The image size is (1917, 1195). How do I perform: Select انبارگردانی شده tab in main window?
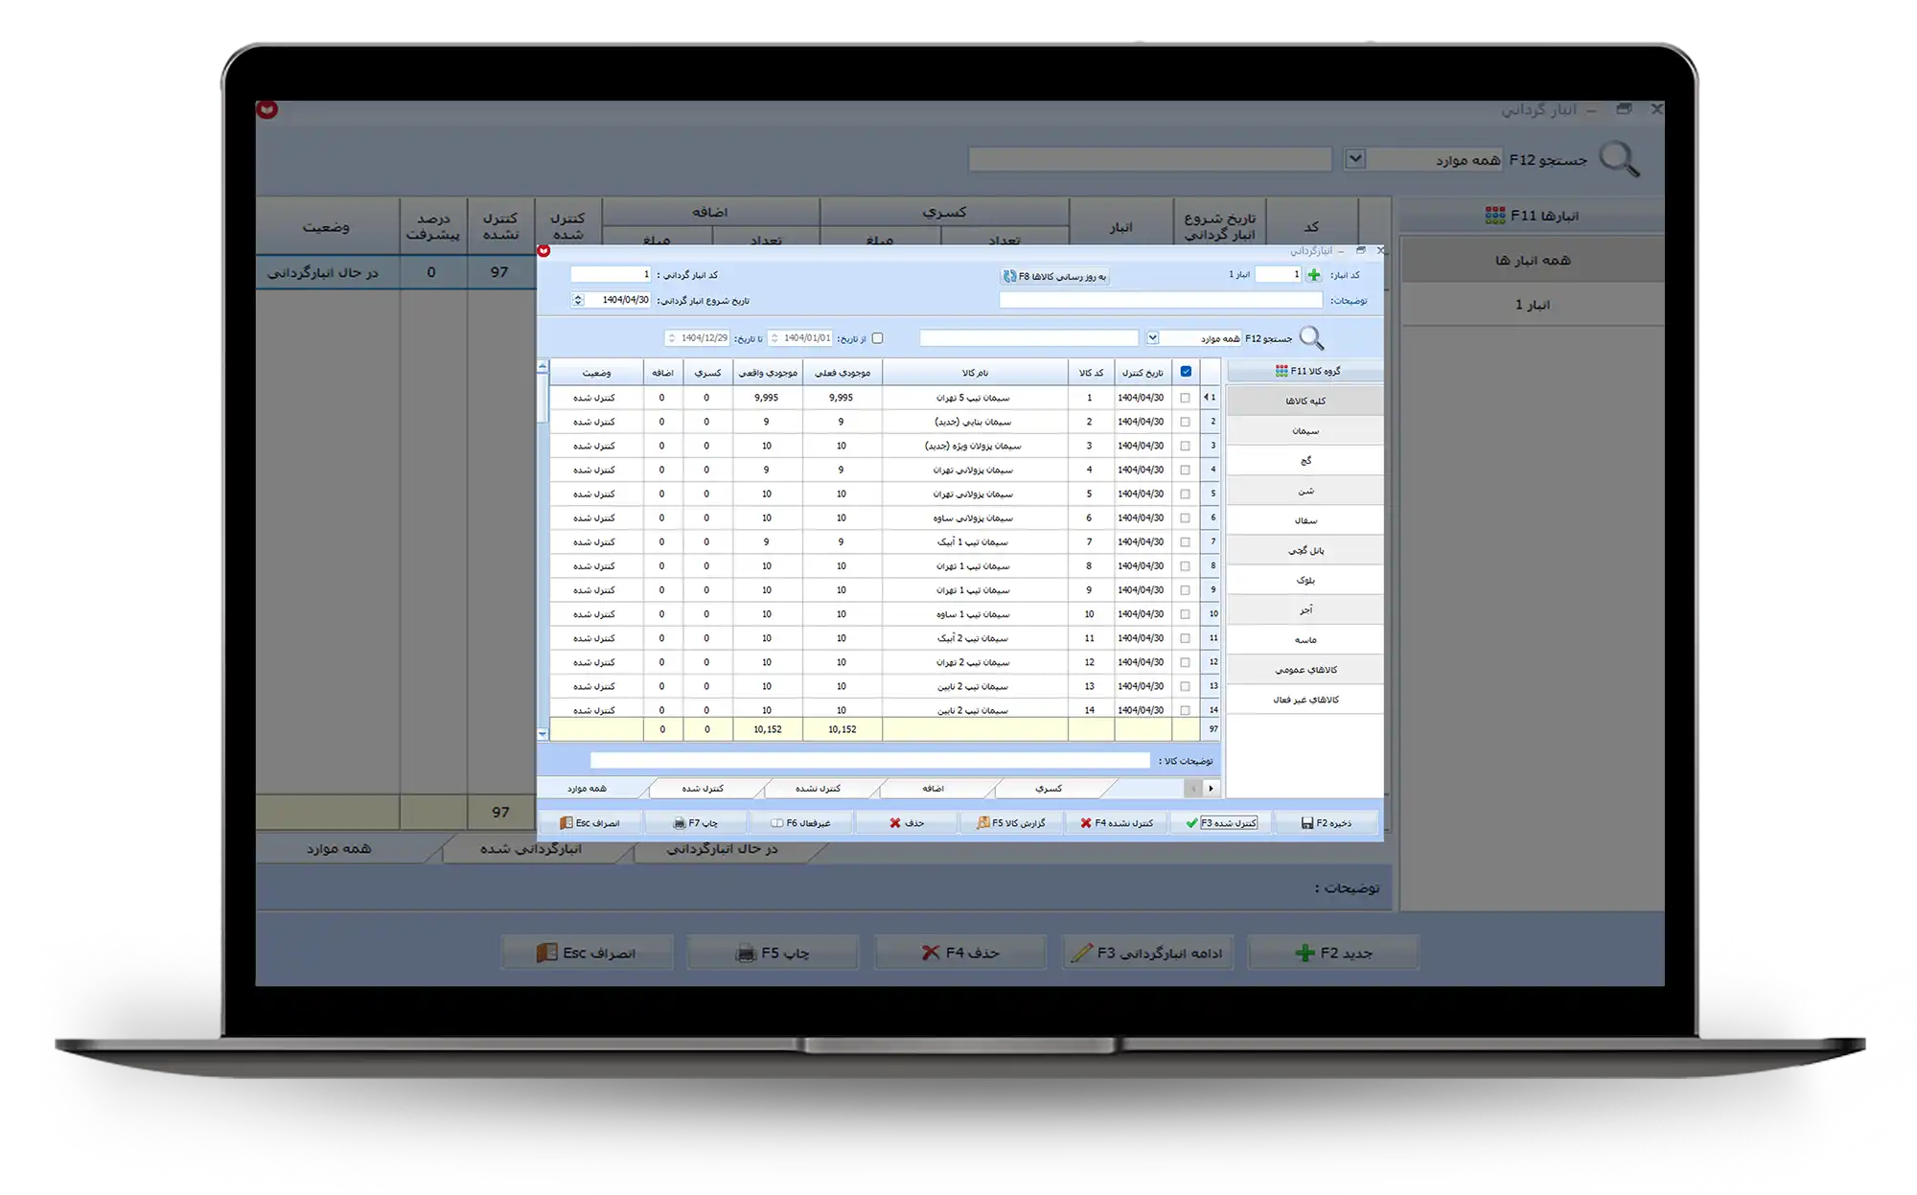coord(531,849)
